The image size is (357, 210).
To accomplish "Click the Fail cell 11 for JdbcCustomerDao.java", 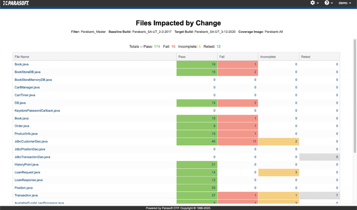I will [x=238, y=141].
